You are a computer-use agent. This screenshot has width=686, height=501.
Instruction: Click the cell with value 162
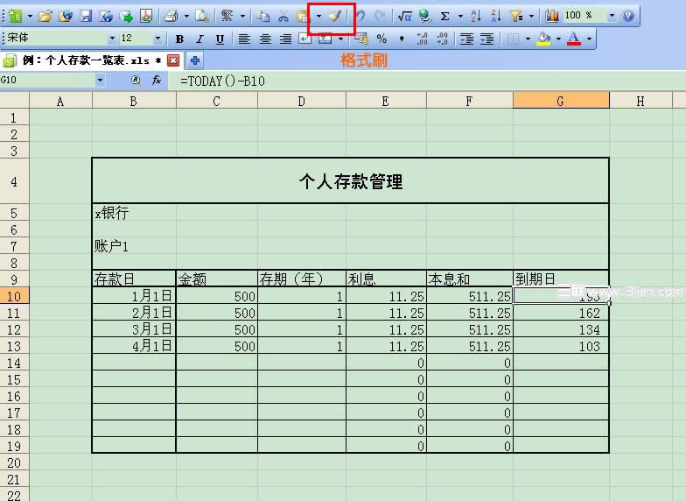(x=561, y=313)
